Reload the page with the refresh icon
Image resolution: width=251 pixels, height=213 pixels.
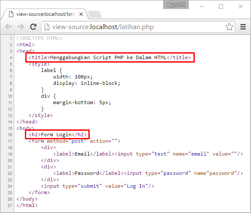[33, 27]
